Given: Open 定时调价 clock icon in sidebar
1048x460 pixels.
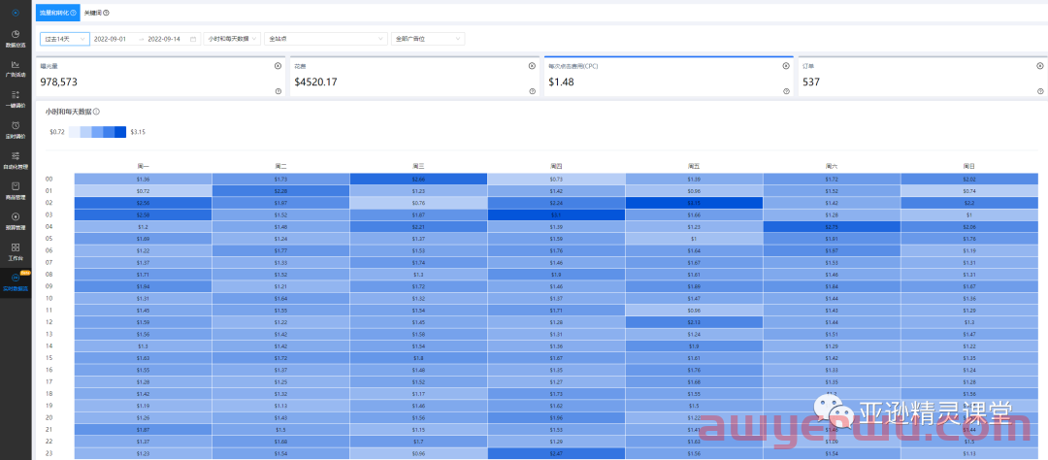Looking at the screenshot, I should [x=16, y=125].
